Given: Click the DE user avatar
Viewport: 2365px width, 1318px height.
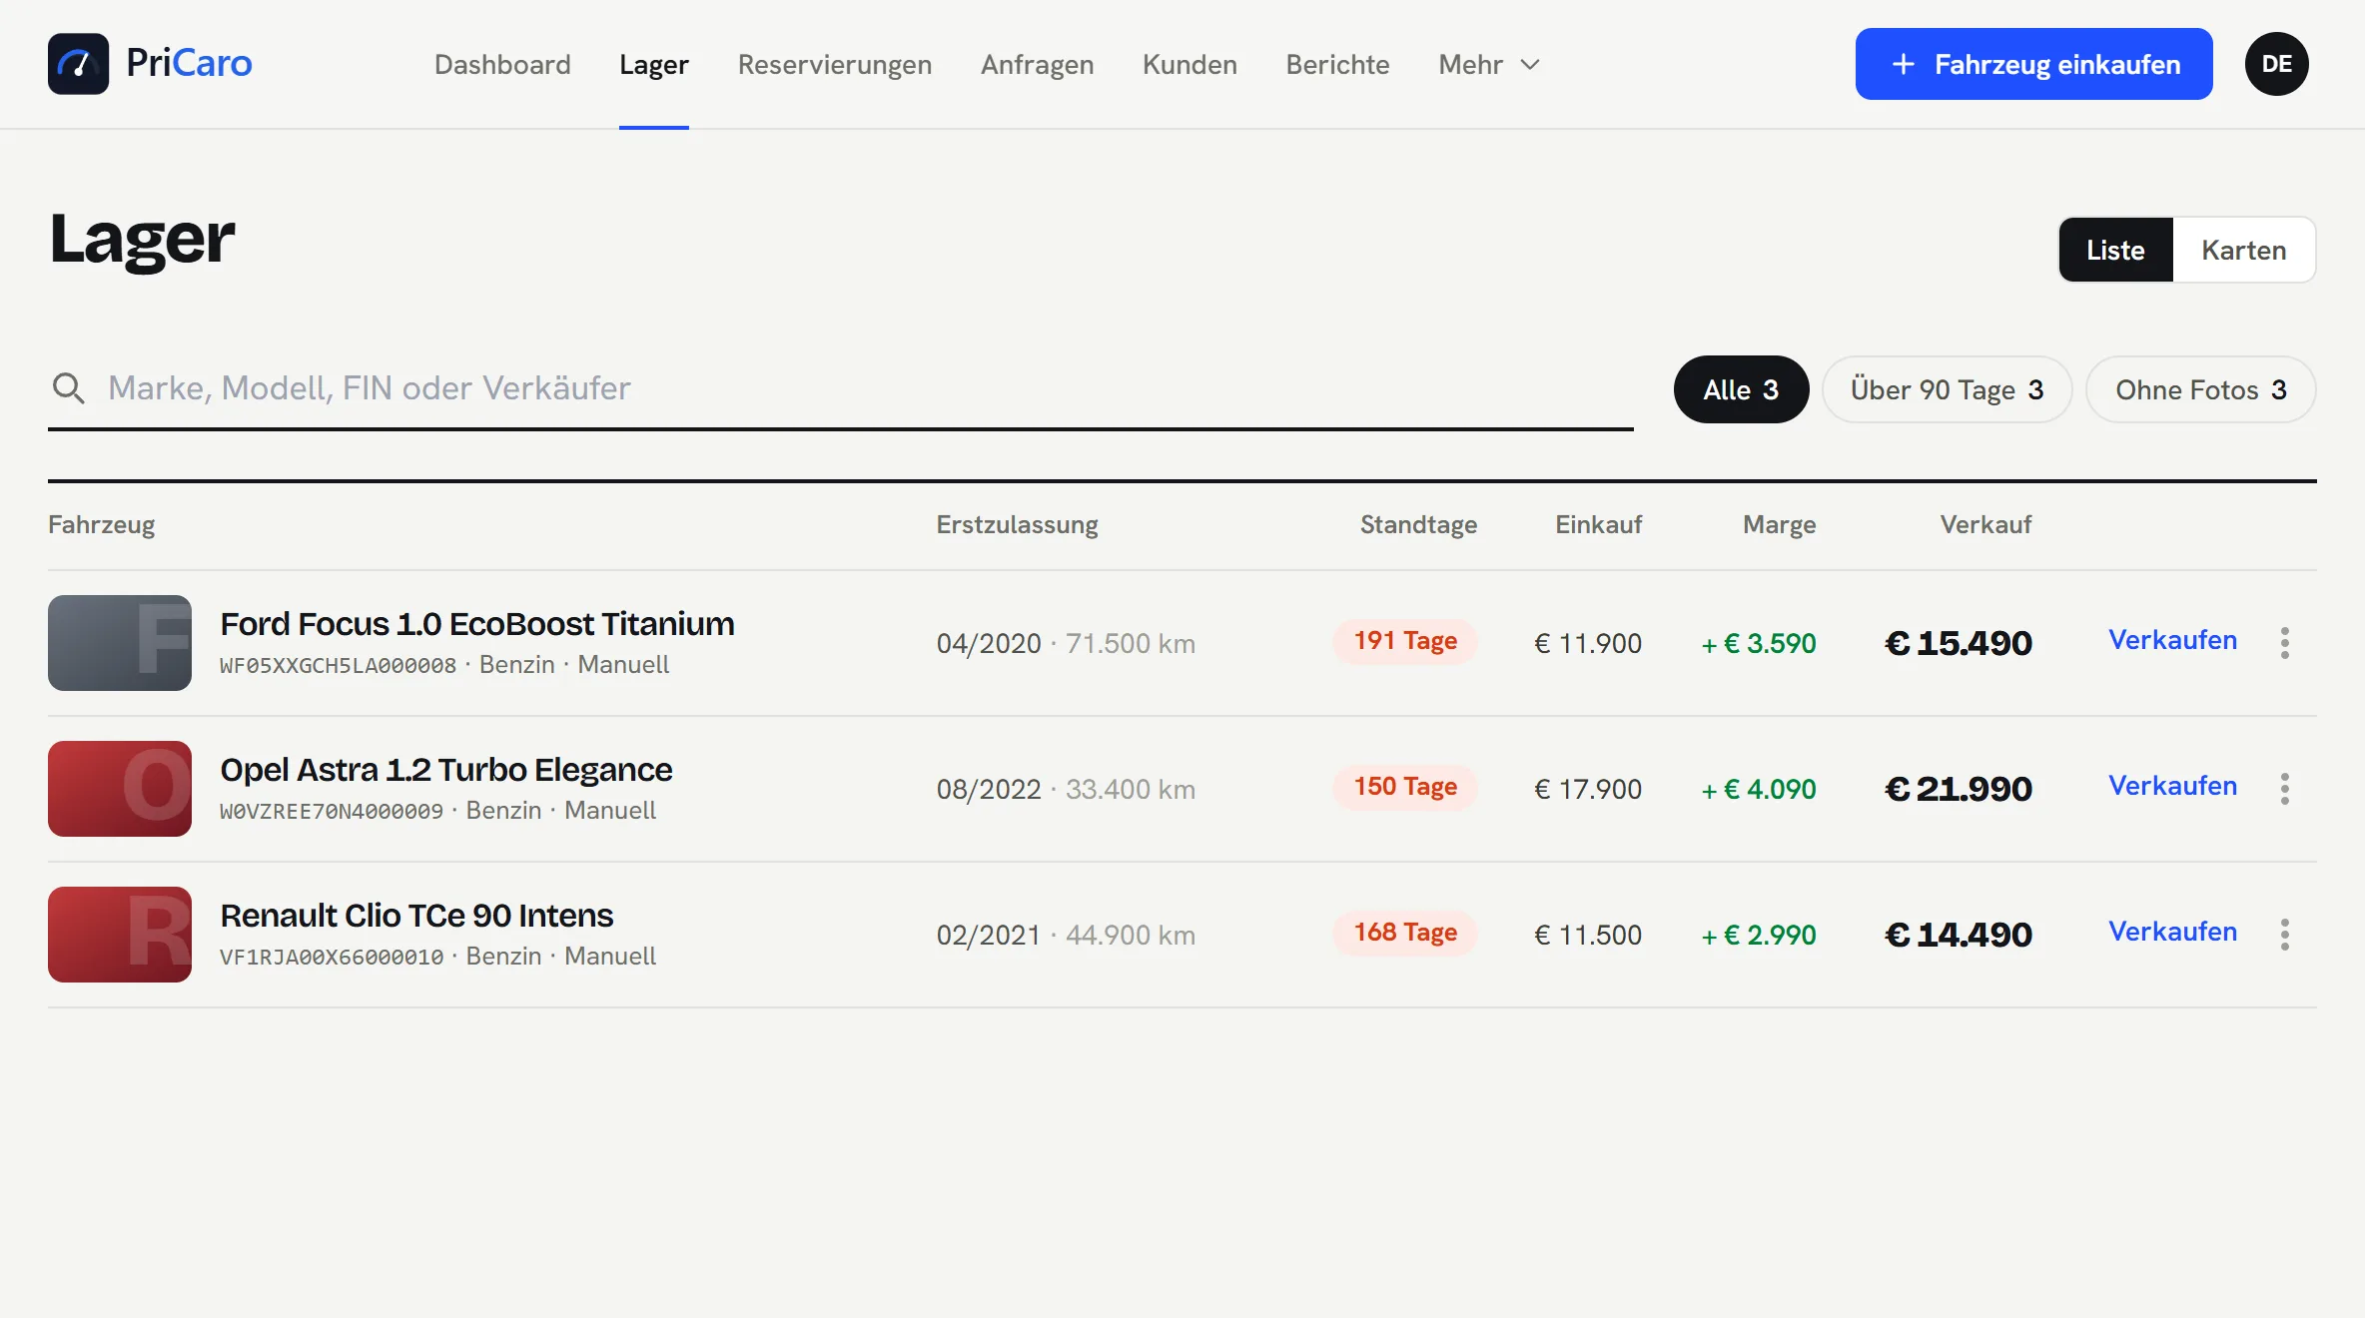Looking at the screenshot, I should [2276, 64].
